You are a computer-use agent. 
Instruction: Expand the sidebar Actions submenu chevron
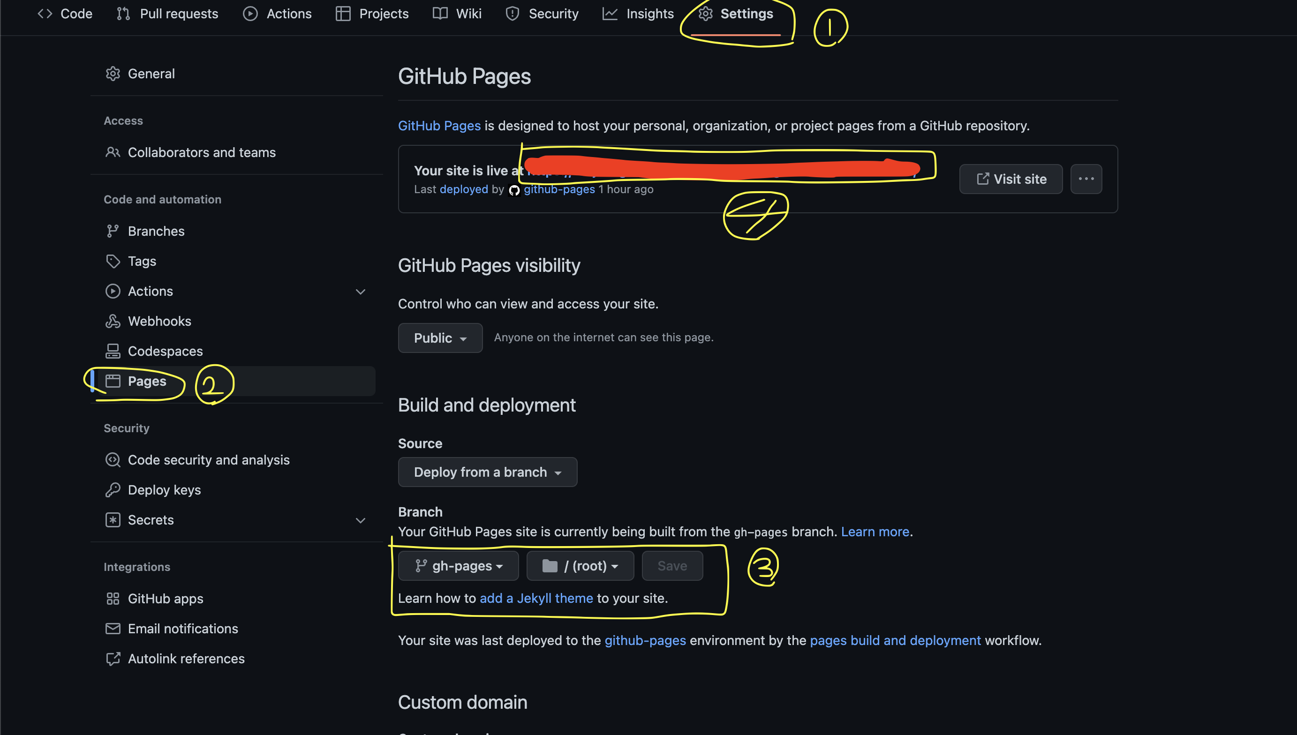361,292
